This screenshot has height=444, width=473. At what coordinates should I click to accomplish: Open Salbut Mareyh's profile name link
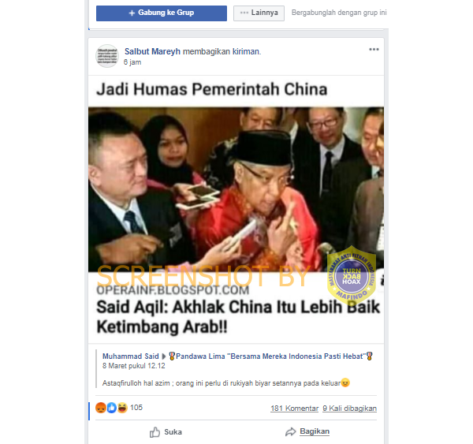point(152,51)
